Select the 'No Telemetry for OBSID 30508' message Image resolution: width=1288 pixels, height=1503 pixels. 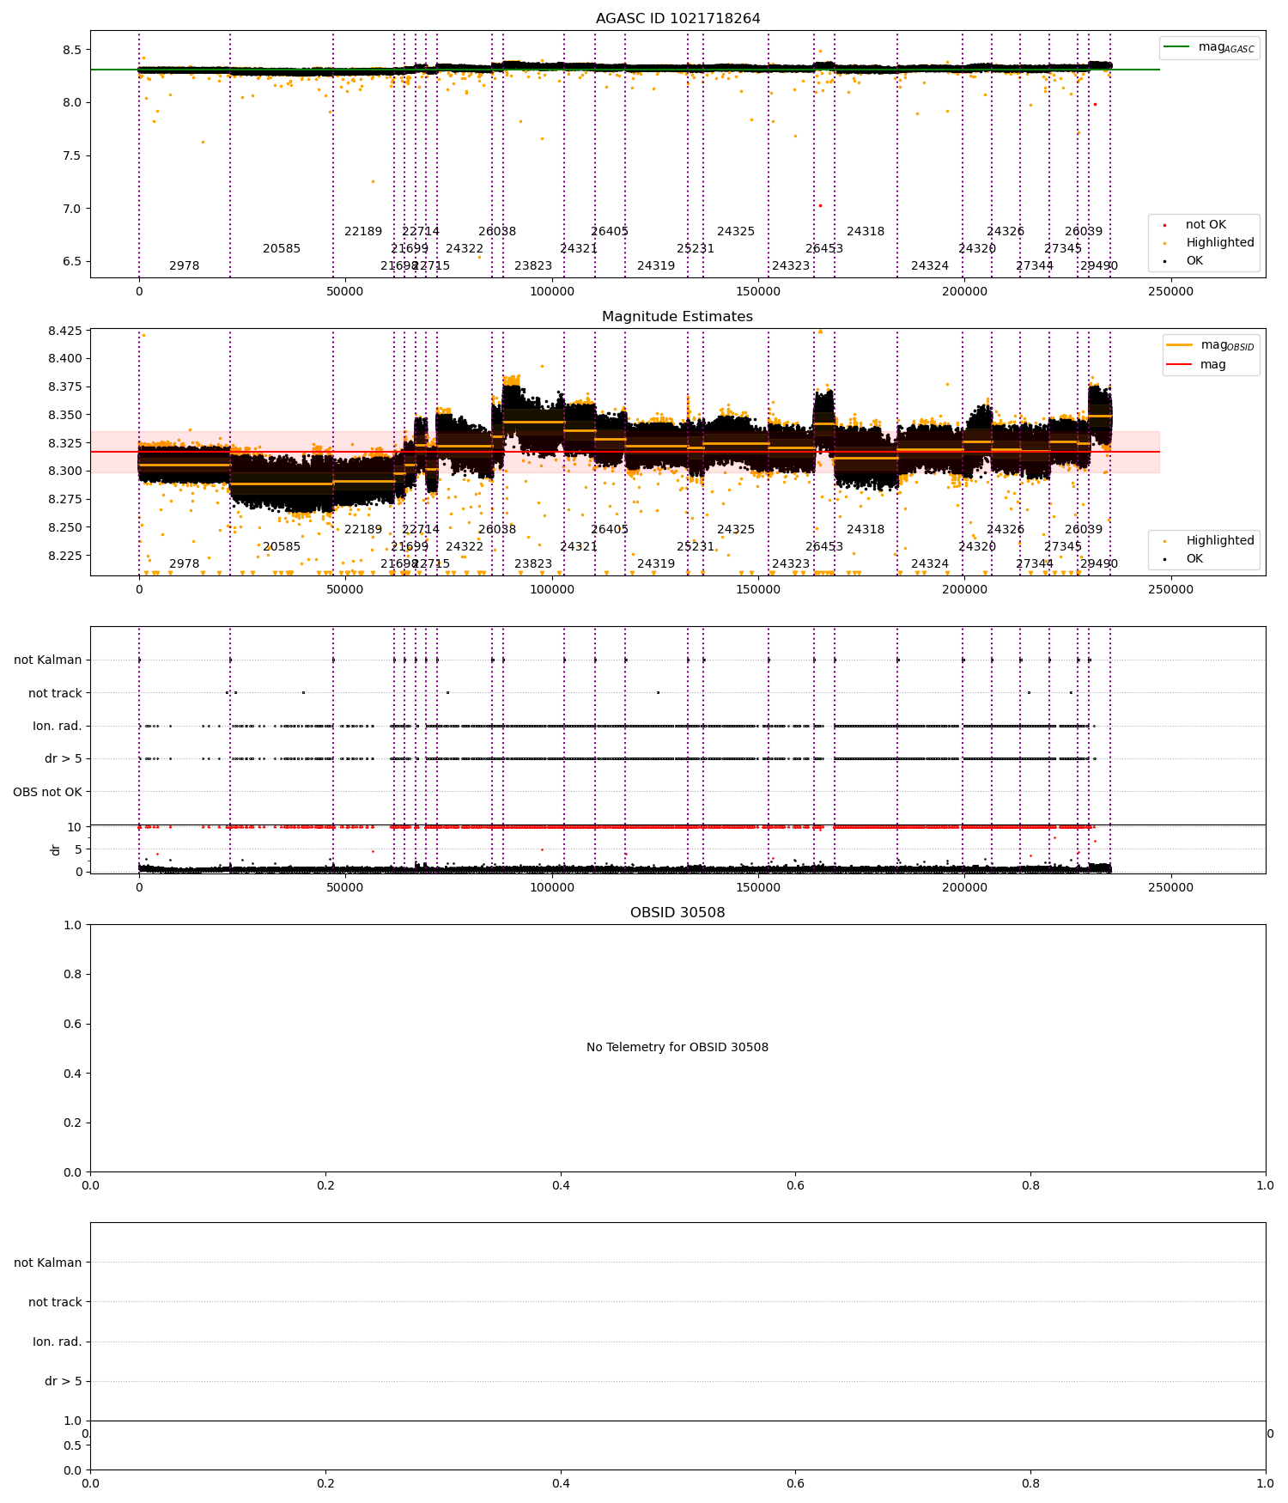(x=677, y=1048)
